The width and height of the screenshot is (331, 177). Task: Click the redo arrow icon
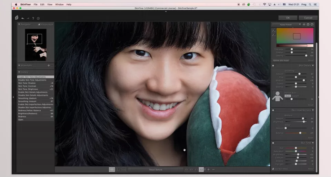[x=28, y=18]
